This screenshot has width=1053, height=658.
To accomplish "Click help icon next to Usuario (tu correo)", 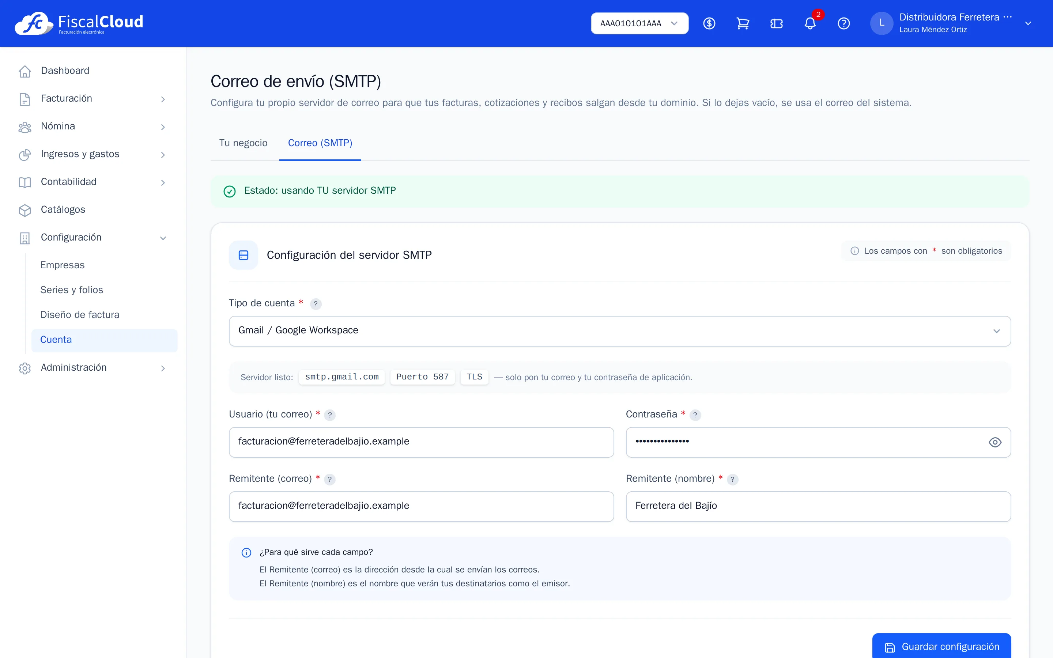I will (x=330, y=415).
